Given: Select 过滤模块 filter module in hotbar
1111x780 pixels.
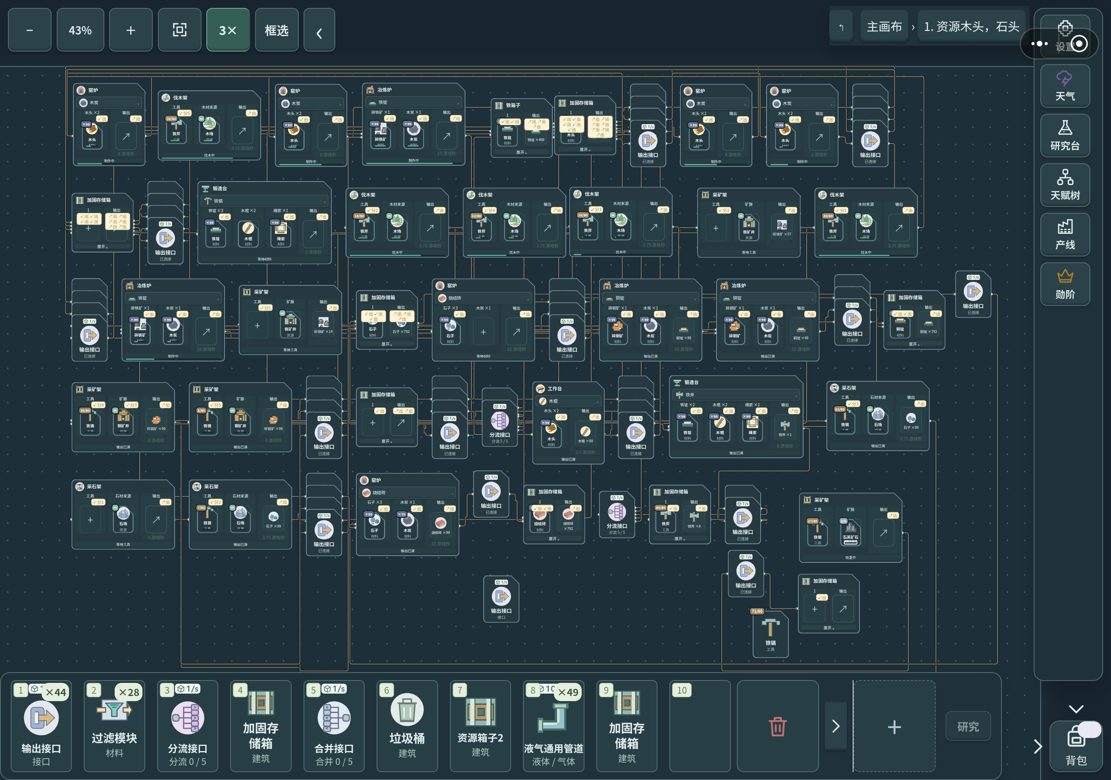Looking at the screenshot, I should (x=114, y=726).
